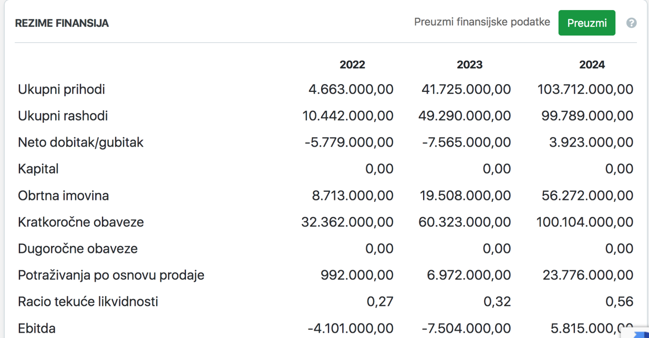Click the 2022 net loss value -5.779.000,00
This screenshot has width=649, height=338.
click(349, 142)
